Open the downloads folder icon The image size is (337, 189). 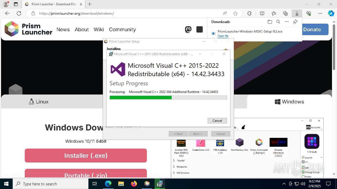270,22
